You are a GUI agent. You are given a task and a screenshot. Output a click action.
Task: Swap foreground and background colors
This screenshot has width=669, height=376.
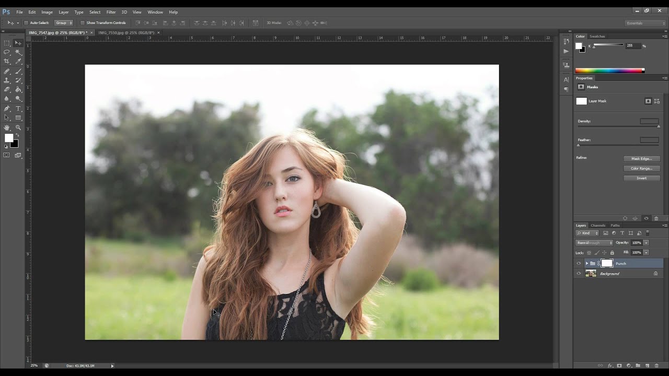click(x=17, y=135)
